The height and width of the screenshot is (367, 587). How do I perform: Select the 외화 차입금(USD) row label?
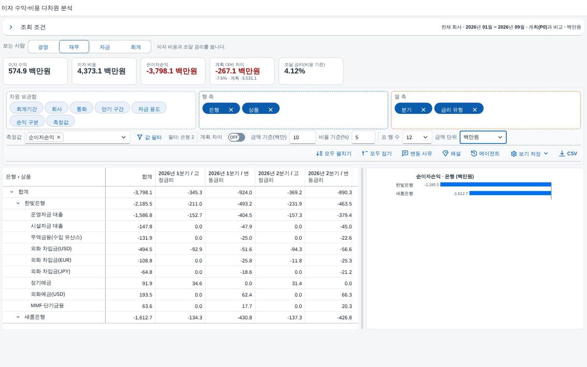(51, 249)
